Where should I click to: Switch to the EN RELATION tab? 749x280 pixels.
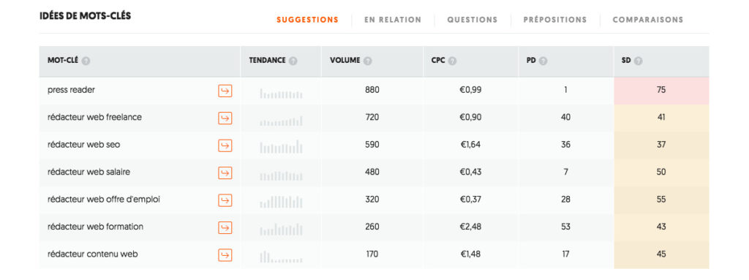coord(393,20)
